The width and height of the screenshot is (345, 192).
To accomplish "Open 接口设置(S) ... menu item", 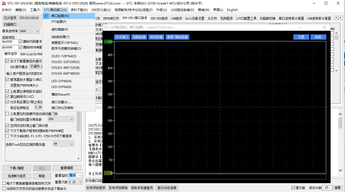I will tap(61, 102).
